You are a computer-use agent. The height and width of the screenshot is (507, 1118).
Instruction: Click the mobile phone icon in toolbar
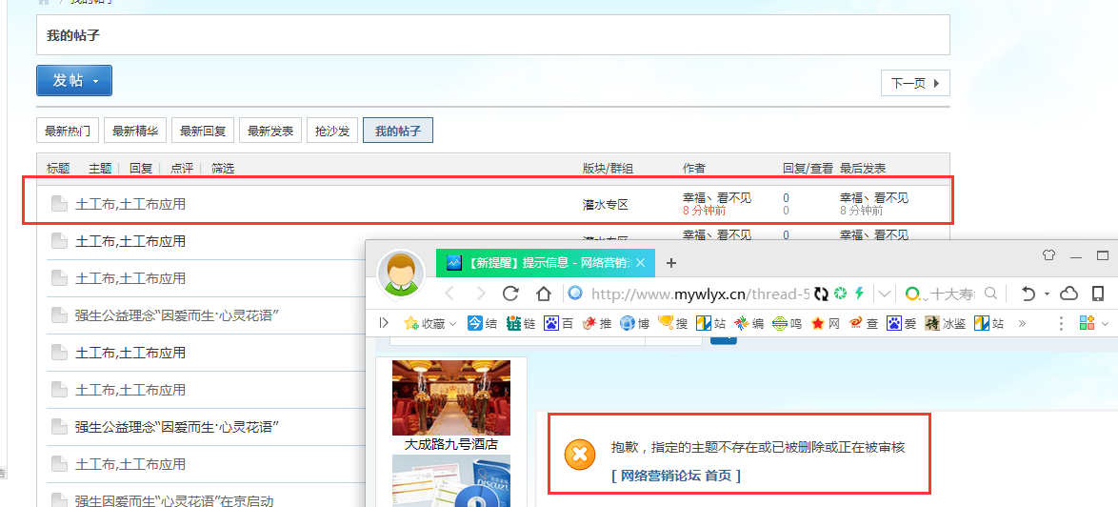[1098, 294]
